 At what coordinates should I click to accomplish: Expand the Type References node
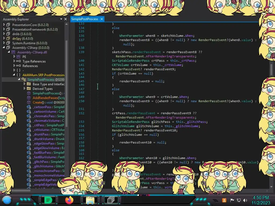click(14, 61)
